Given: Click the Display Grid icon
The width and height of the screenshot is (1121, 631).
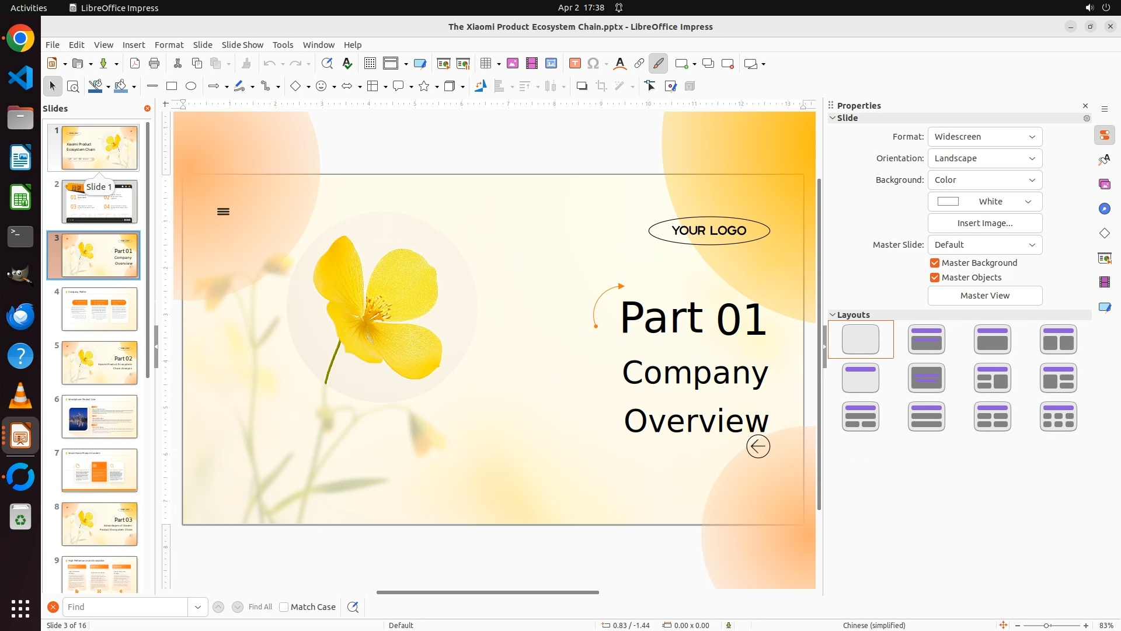Looking at the screenshot, I should pyautogui.click(x=370, y=64).
